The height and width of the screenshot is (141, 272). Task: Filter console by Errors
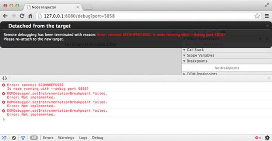pyautogui.click(x=48, y=138)
